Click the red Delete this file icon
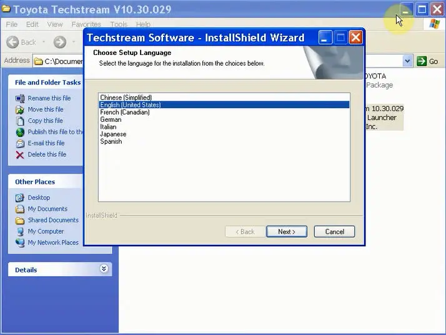This screenshot has height=335, width=446. tap(20, 155)
